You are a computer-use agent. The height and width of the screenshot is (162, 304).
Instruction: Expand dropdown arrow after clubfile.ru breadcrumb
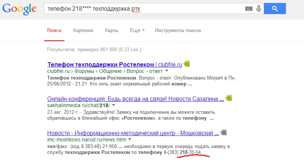pos(167,71)
